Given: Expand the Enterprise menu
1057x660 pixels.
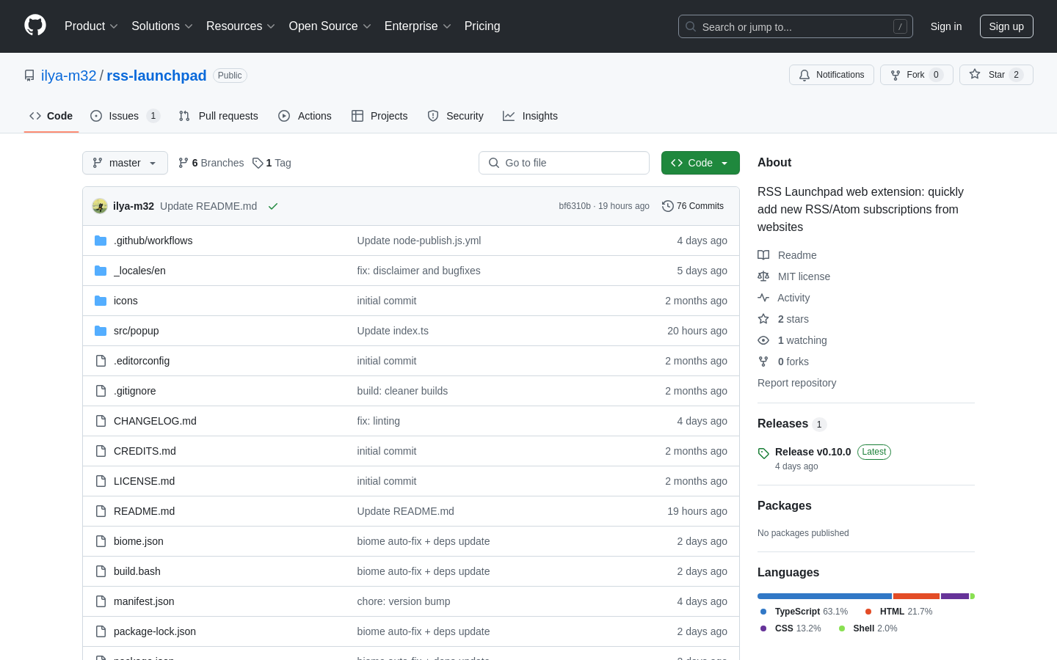Looking at the screenshot, I should [418, 26].
